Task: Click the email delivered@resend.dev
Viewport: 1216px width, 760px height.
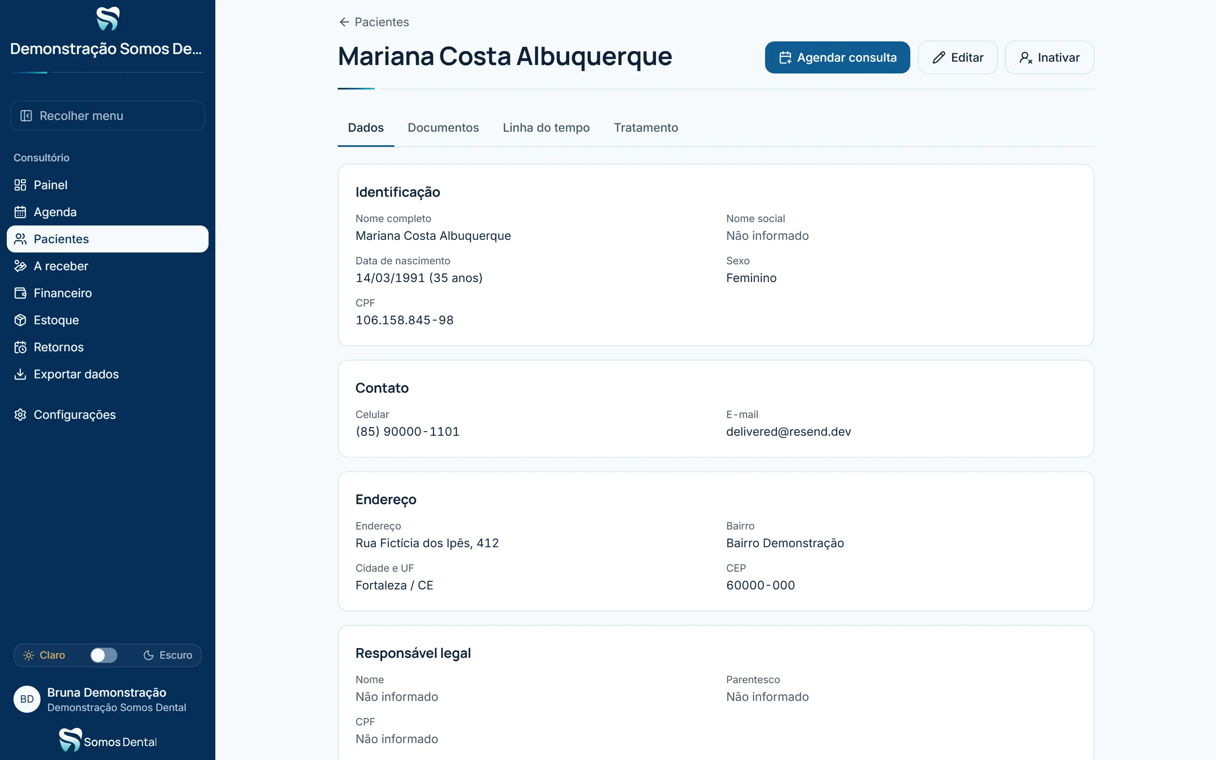Action: 788,432
